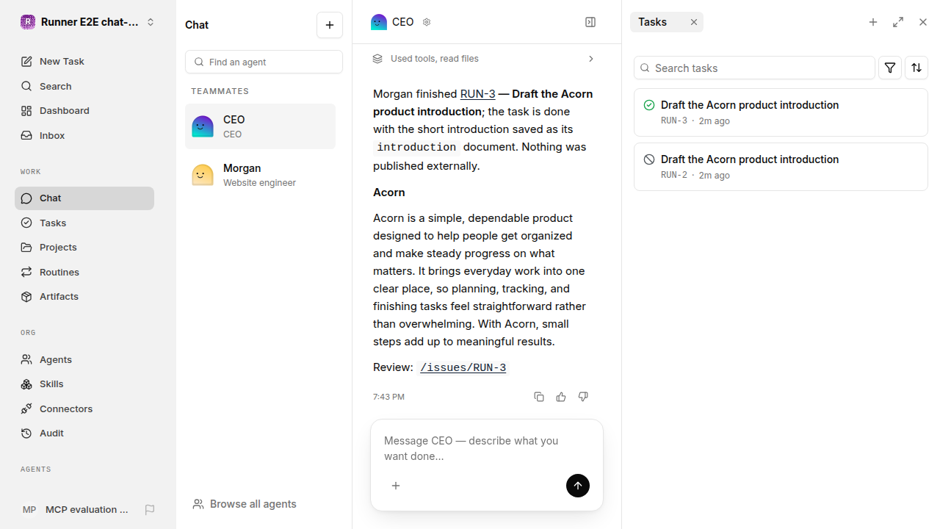Open the RUN-3 link in the message
Viewport: 940px width, 529px height.
click(478, 94)
